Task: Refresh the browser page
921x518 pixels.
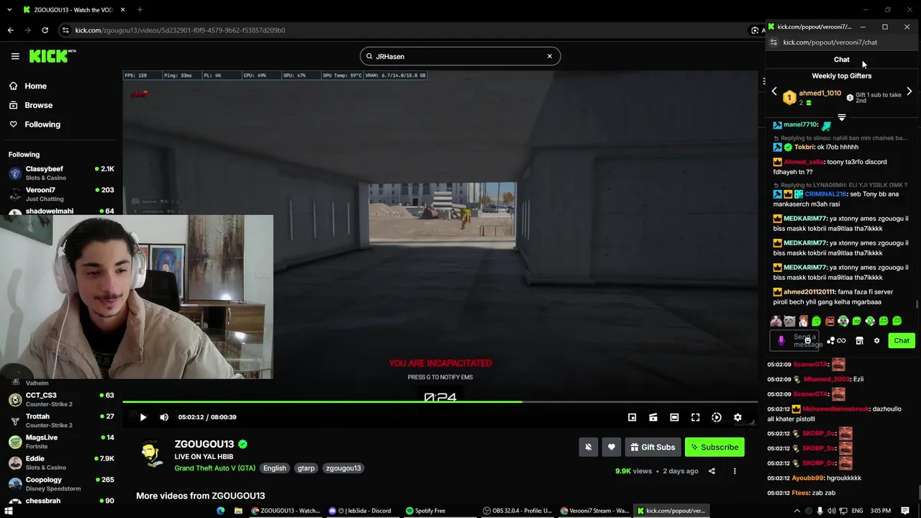Action: [x=45, y=30]
